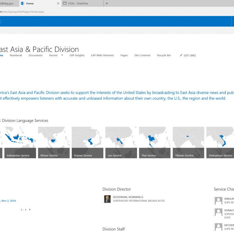Click the Division Director heading
The width and height of the screenshot is (234, 234).
pyautogui.click(x=117, y=189)
